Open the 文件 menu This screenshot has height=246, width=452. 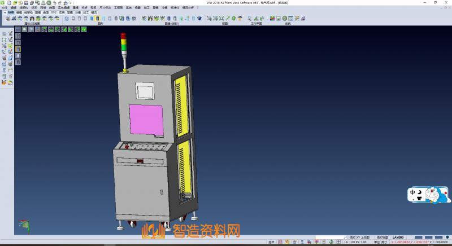point(4,7)
